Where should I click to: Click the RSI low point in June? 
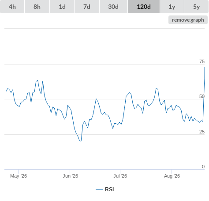pos(81,141)
